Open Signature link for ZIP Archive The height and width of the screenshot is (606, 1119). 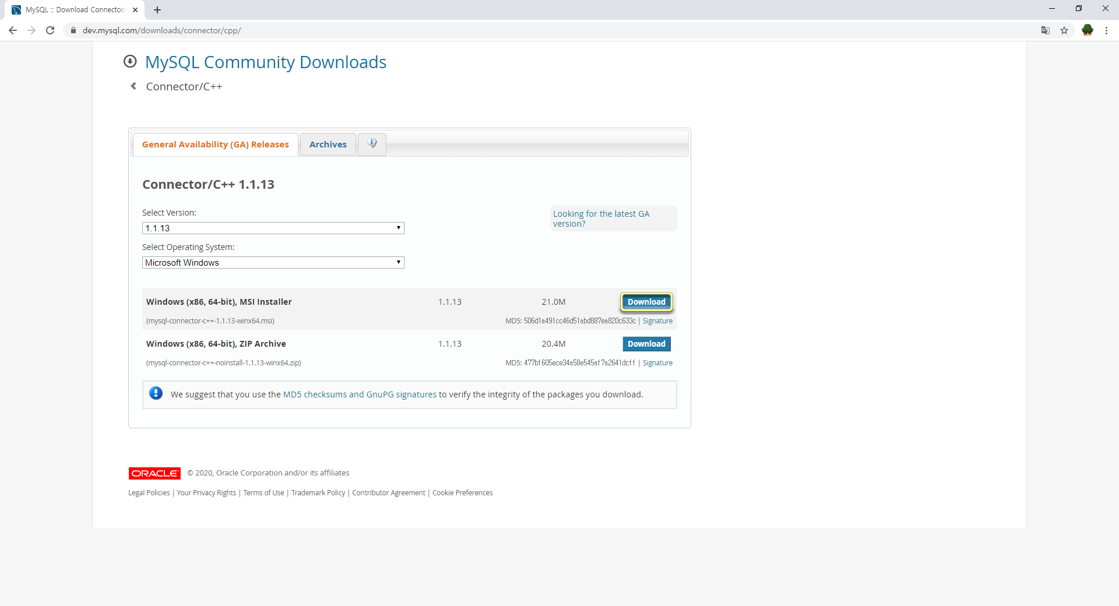pyautogui.click(x=657, y=363)
